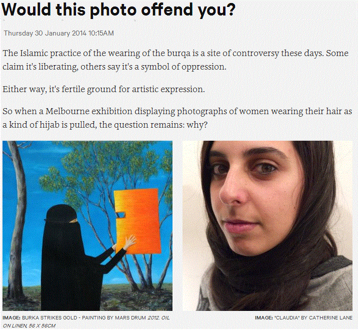Click the time "10:15AM" in the dateline
This screenshot has height=330, width=358.
click(x=101, y=33)
